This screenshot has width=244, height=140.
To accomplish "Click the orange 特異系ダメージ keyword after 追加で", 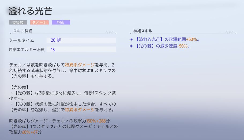I will pyautogui.click(x=80, y=110).
